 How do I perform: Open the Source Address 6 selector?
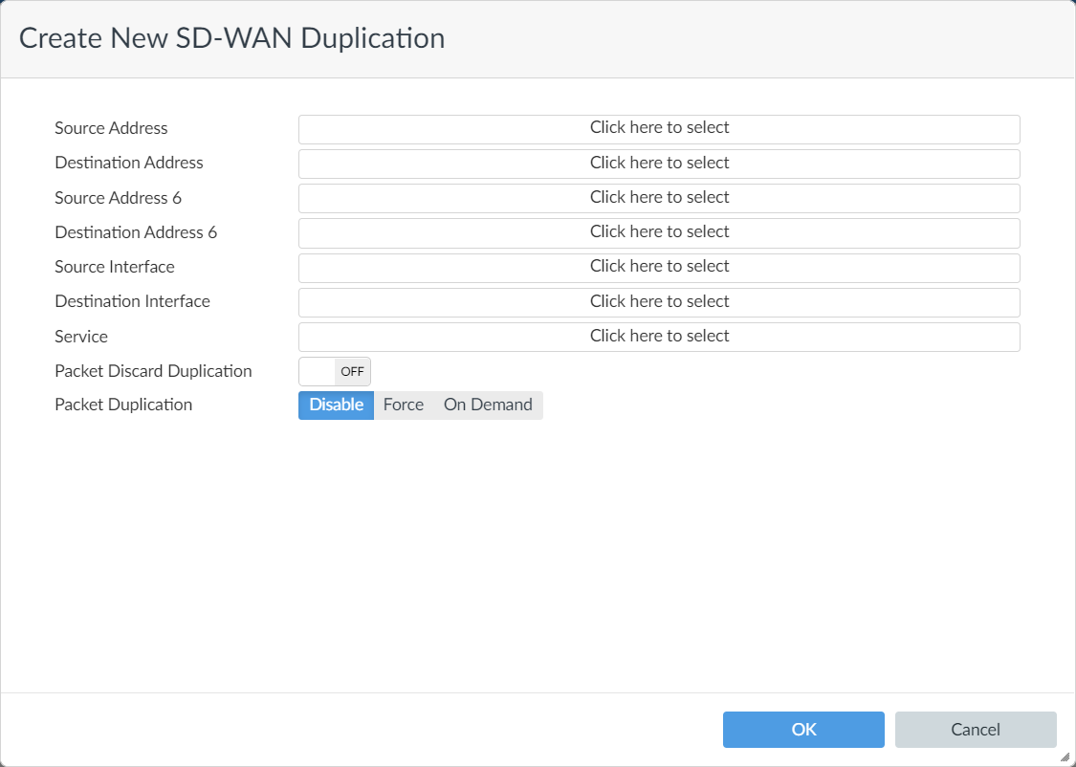click(659, 198)
